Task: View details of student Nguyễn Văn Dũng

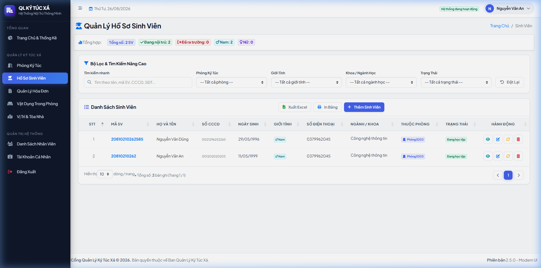Action: 488,139
